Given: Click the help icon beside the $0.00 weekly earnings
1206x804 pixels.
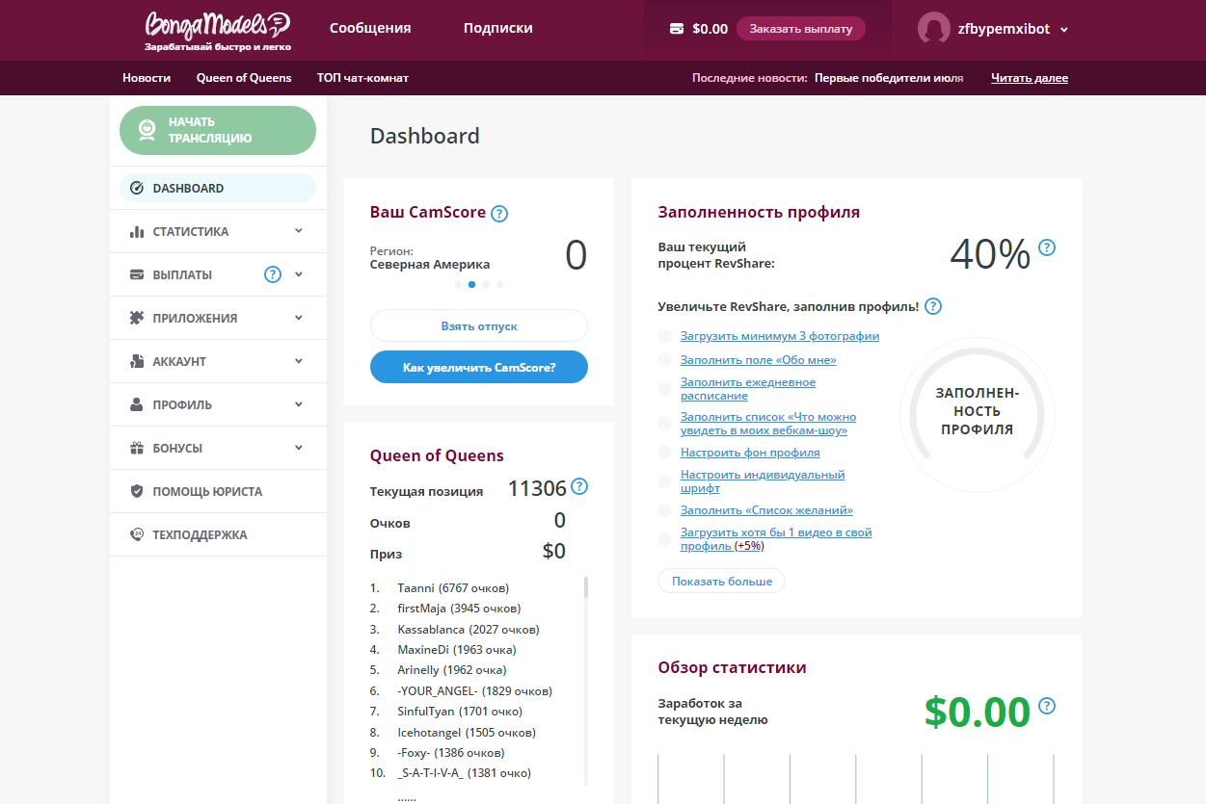Looking at the screenshot, I should pyautogui.click(x=1047, y=706).
